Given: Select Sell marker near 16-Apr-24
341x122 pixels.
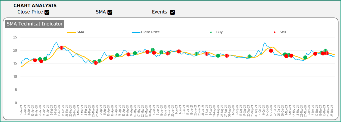Looking at the screenshot, I should [x=111, y=58].
